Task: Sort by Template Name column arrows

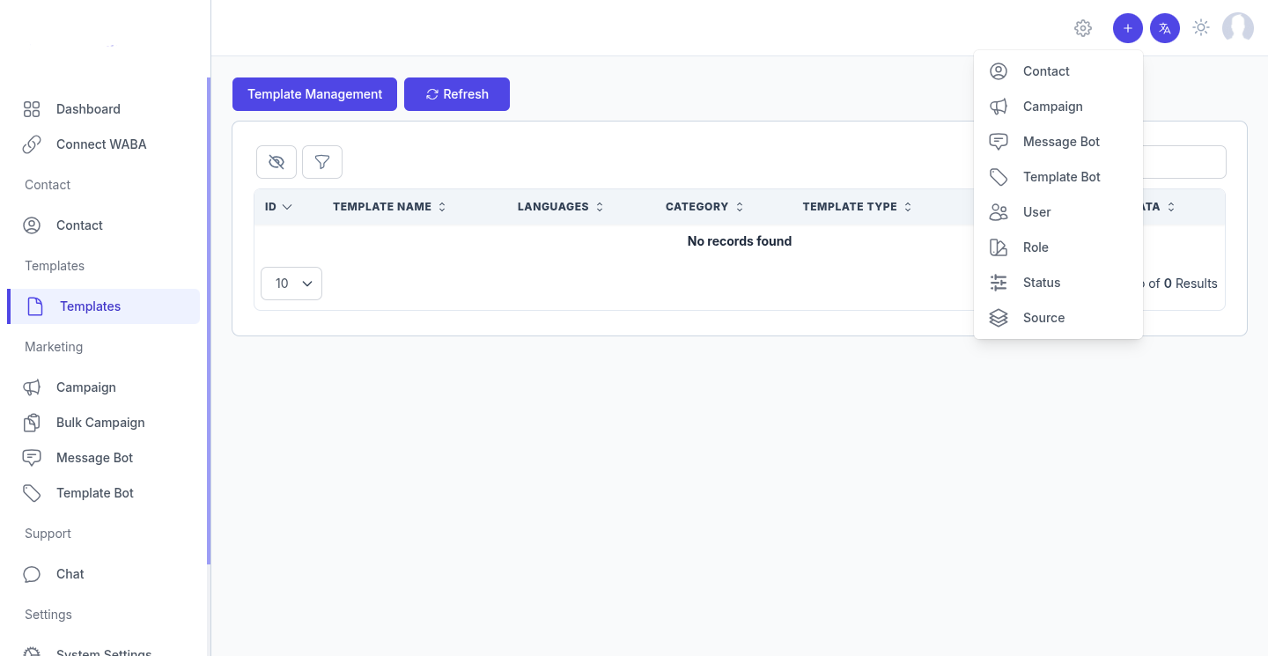Action: [442, 207]
